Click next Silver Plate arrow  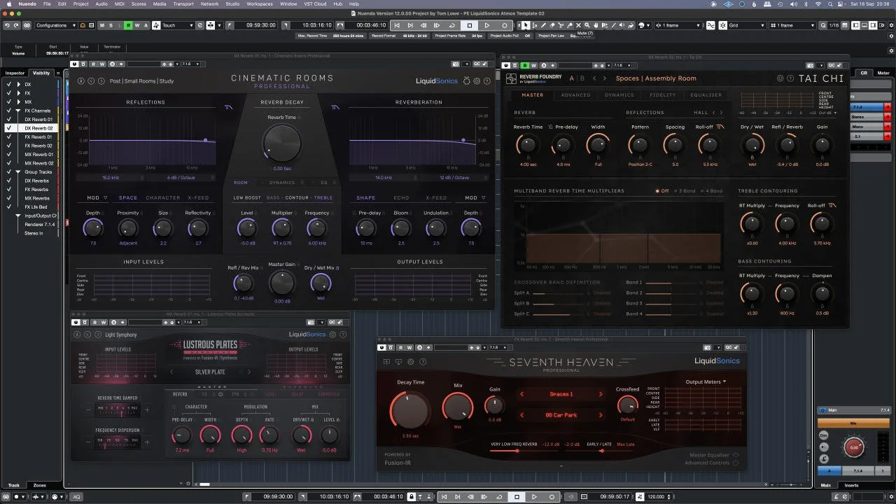[x=248, y=372]
